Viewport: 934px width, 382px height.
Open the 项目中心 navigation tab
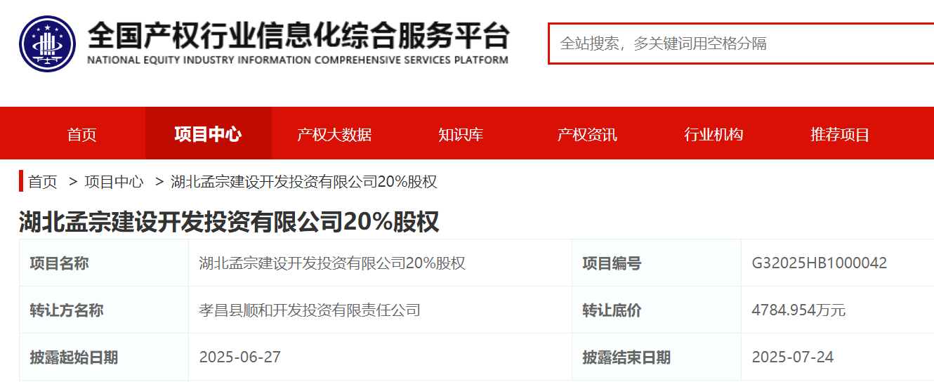(208, 134)
